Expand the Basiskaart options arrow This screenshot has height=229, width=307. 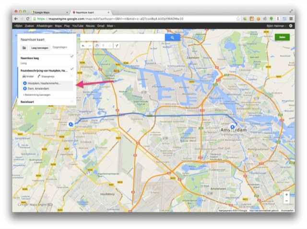71,101
